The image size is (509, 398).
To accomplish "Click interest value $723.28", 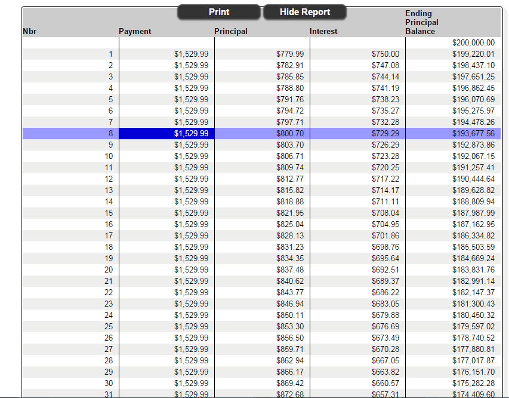I will [385, 156].
